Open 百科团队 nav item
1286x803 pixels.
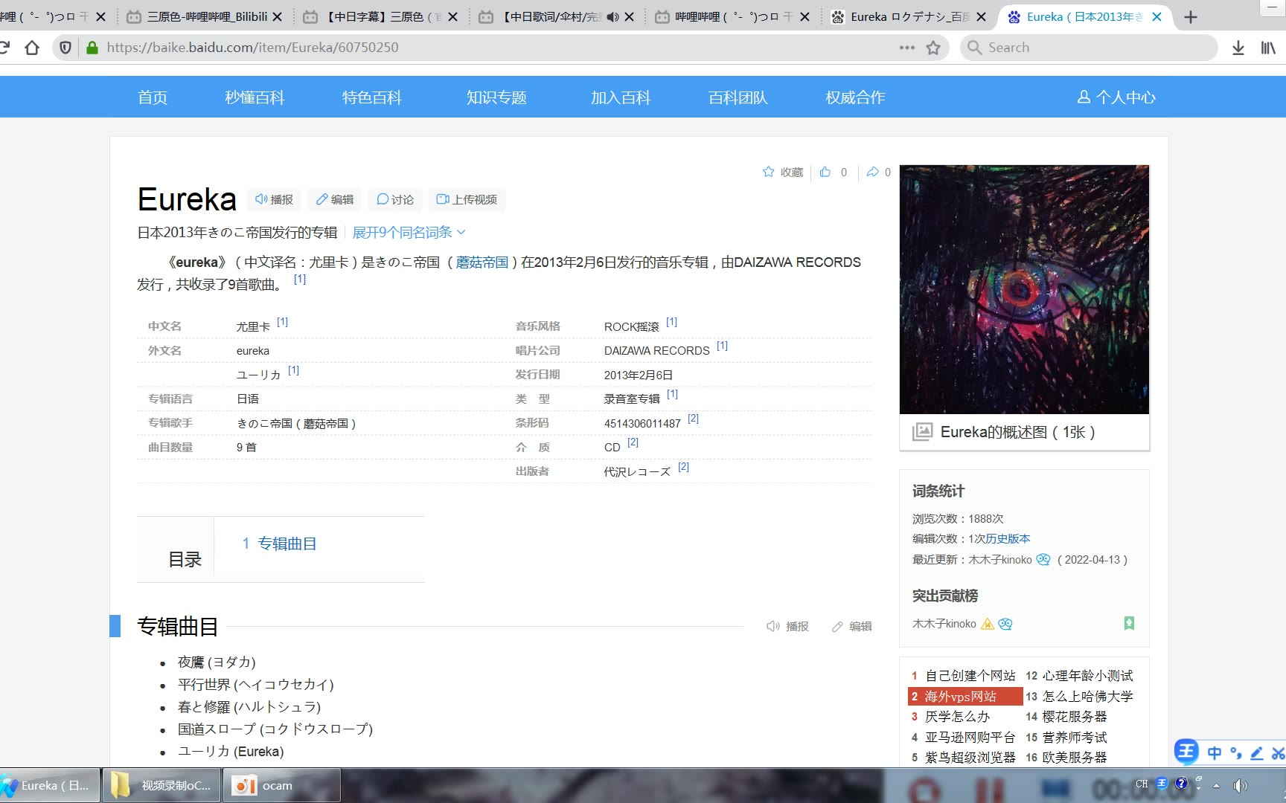(x=738, y=97)
